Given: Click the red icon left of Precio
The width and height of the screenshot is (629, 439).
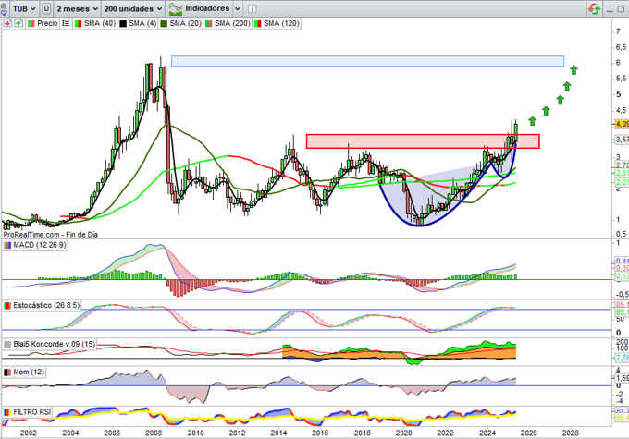Looking at the screenshot, I should click(7, 24).
